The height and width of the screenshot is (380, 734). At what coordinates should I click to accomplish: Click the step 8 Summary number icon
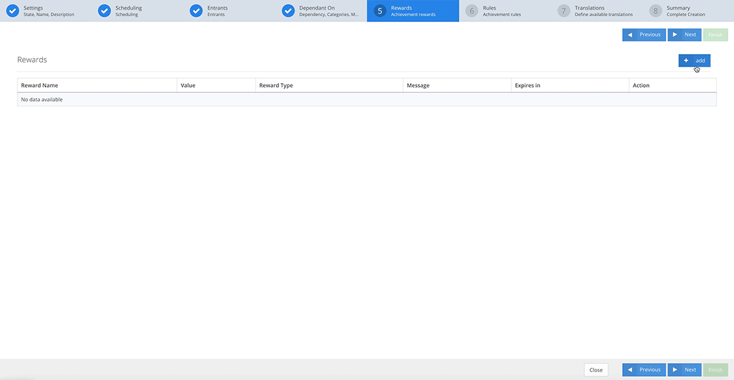[655, 11]
